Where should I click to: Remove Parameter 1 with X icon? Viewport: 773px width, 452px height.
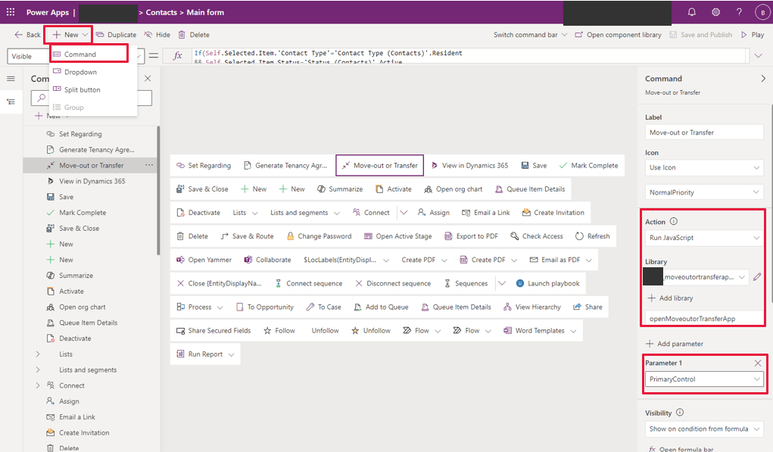click(x=758, y=363)
